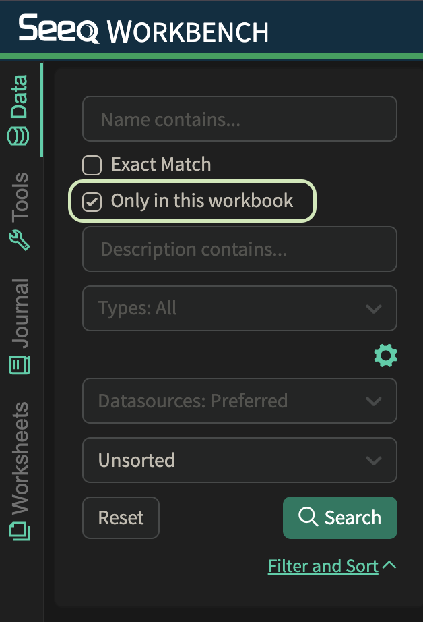Switch to the Tools tab

(x=20, y=211)
